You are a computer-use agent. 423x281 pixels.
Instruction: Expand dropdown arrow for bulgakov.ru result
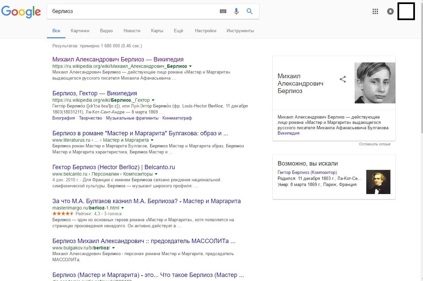(x=113, y=248)
